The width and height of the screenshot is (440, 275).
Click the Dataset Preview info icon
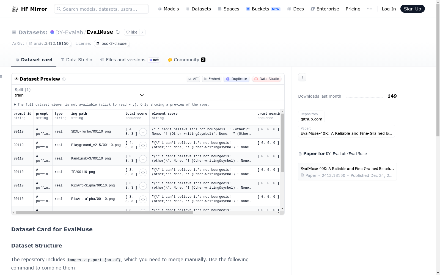point(64,79)
